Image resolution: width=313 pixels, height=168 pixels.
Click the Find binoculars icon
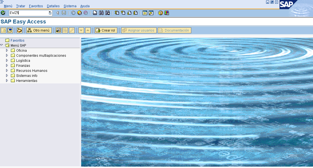101,13
